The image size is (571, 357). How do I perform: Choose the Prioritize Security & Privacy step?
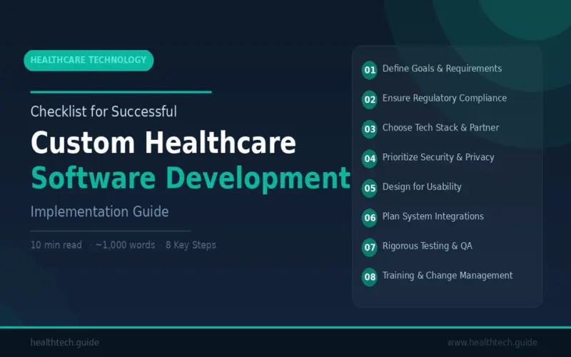(x=438, y=157)
